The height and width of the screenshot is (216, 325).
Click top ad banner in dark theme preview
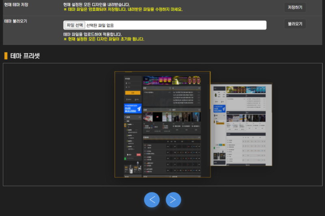click(172, 79)
